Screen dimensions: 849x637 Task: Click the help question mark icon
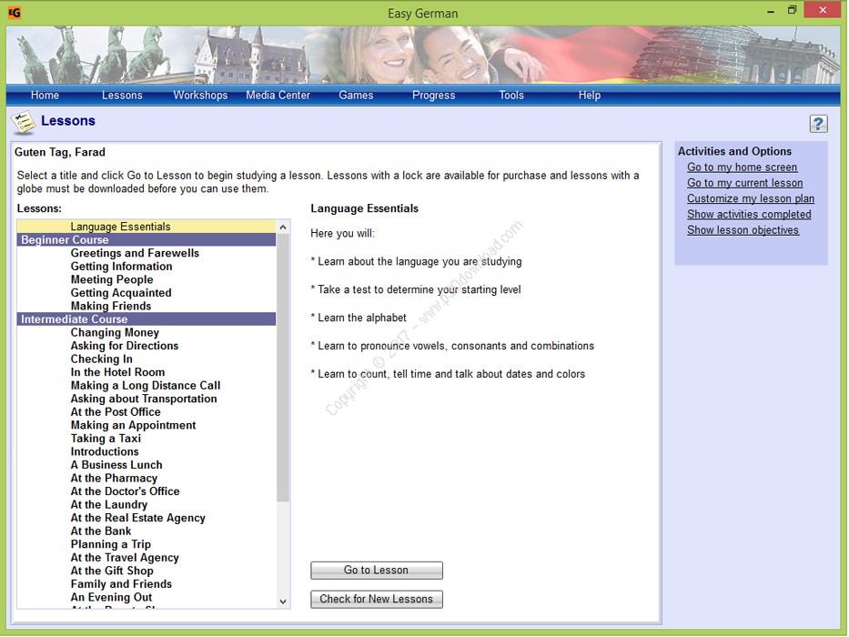818,124
